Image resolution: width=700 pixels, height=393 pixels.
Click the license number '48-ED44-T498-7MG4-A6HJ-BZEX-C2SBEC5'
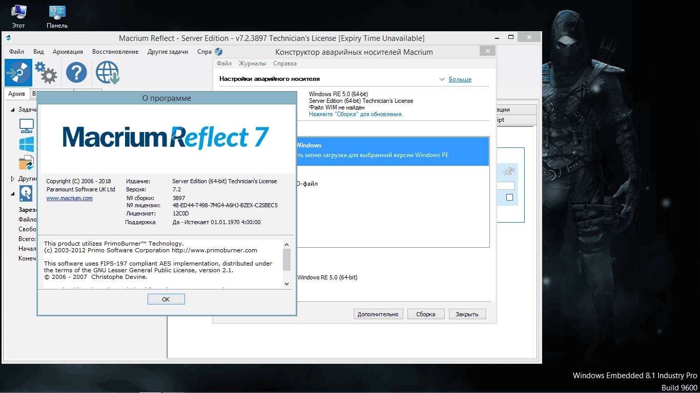coord(225,206)
